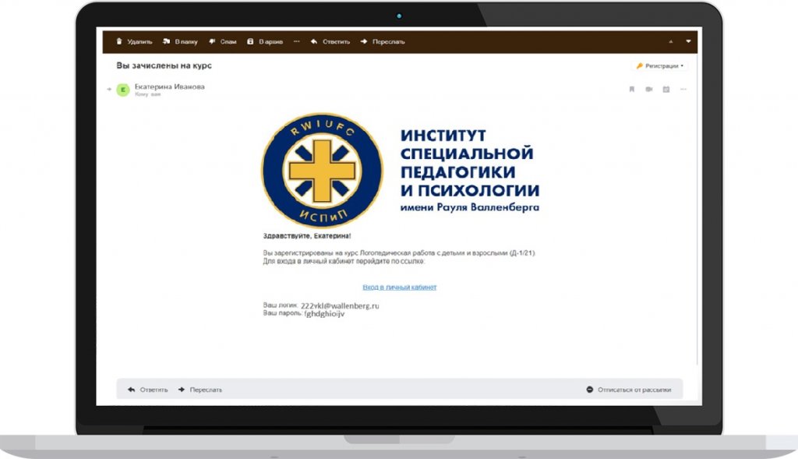Open the Регистрации label dropdown
This screenshot has width=798, height=459.
[x=660, y=65]
